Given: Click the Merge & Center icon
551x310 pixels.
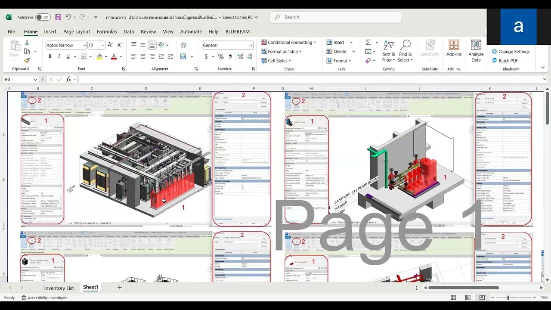Looking at the screenshot, I should pos(183,56).
